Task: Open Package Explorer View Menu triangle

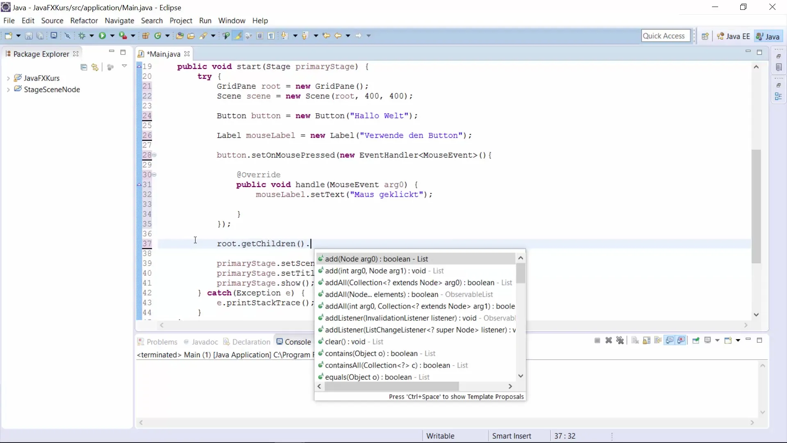Action: click(124, 66)
